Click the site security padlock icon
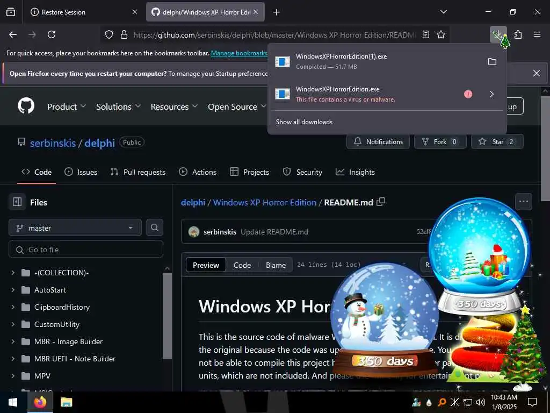The image size is (550, 413). pyautogui.click(x=124, y=34)
